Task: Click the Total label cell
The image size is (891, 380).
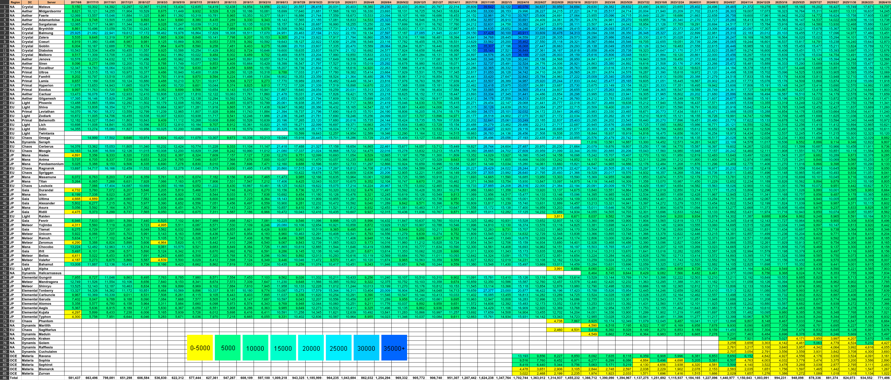Action: tap(14, 378)
